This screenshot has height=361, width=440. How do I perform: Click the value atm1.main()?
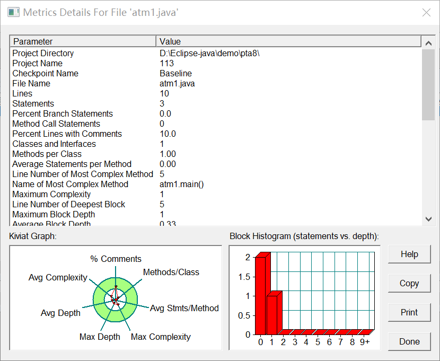pos(181,184)
